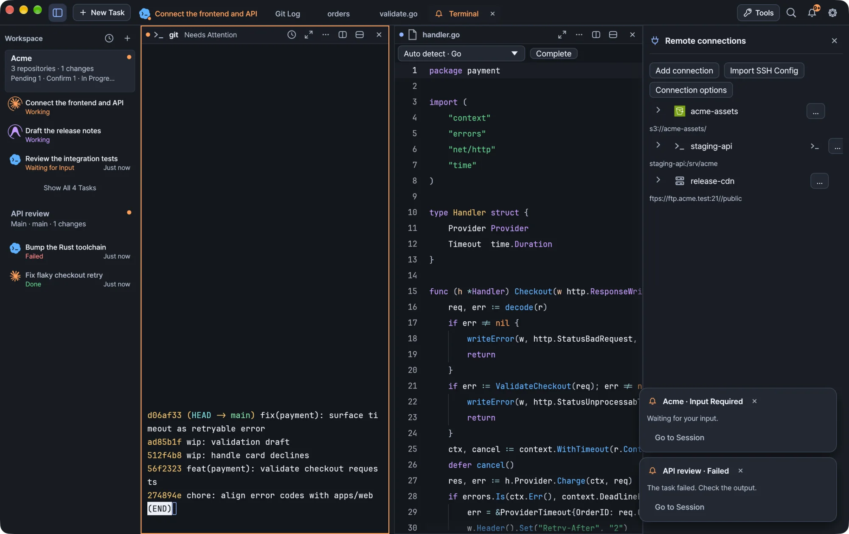Select the API review workspace
The image size is (849, 534).
(x=70, y=218)
